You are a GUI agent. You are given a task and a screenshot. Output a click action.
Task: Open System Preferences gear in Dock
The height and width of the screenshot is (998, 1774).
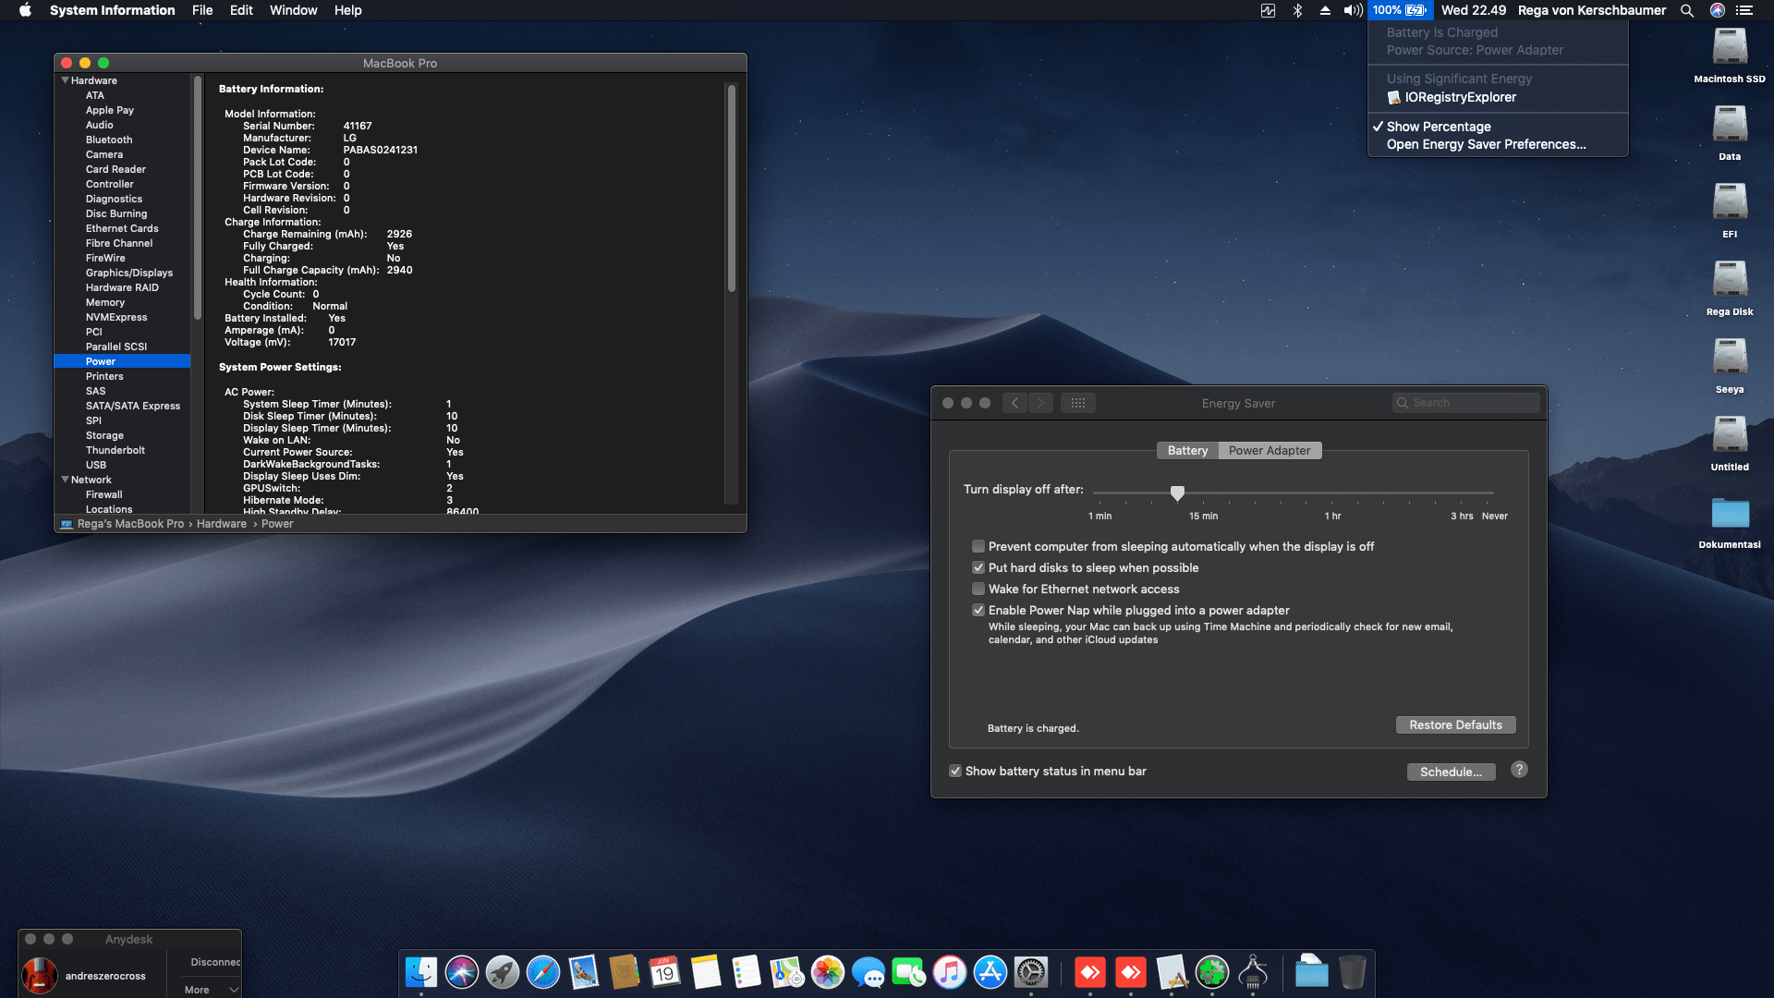click(1031, 972)
